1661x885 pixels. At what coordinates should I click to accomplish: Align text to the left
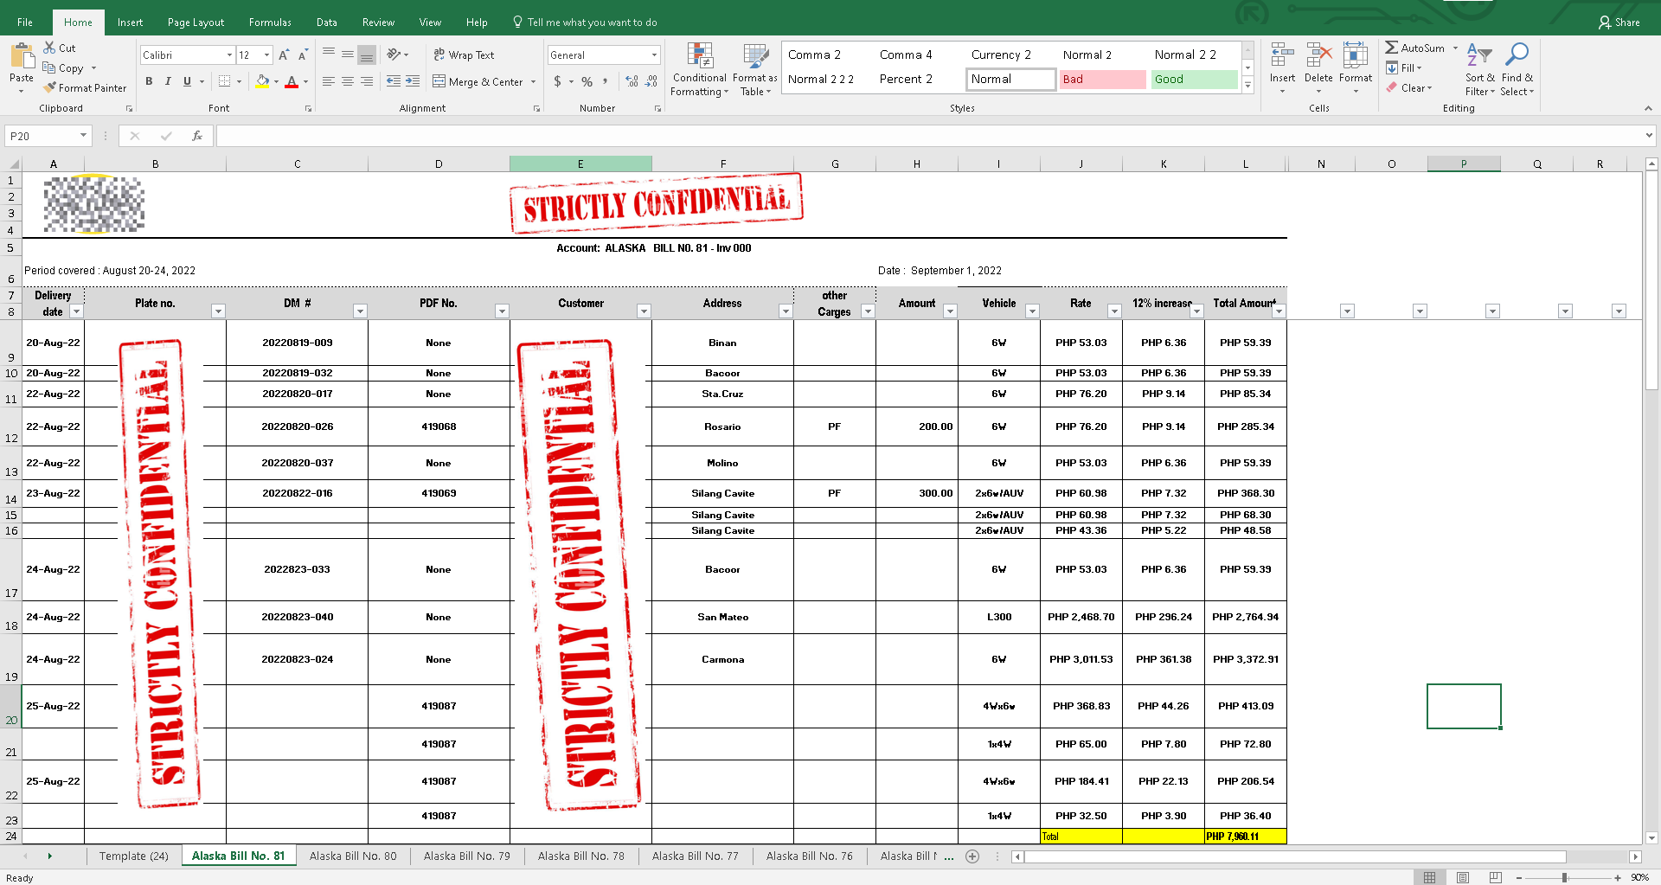pos(329,81)
